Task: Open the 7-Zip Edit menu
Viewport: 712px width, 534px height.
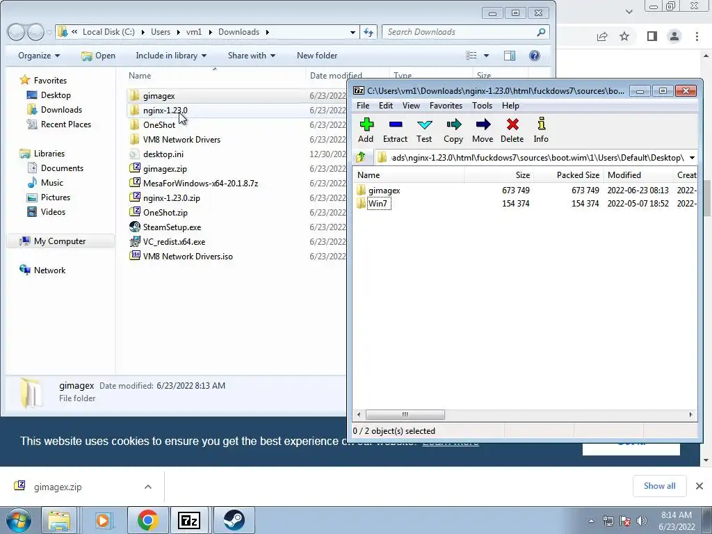Action: click(x=385, y=106)
